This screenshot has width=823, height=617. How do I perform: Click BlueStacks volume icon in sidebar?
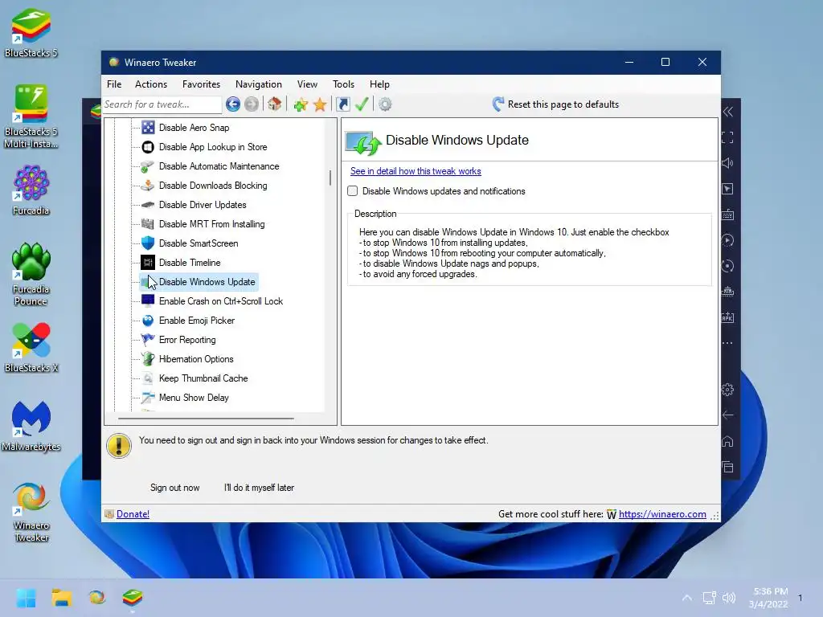click(727, 163)
